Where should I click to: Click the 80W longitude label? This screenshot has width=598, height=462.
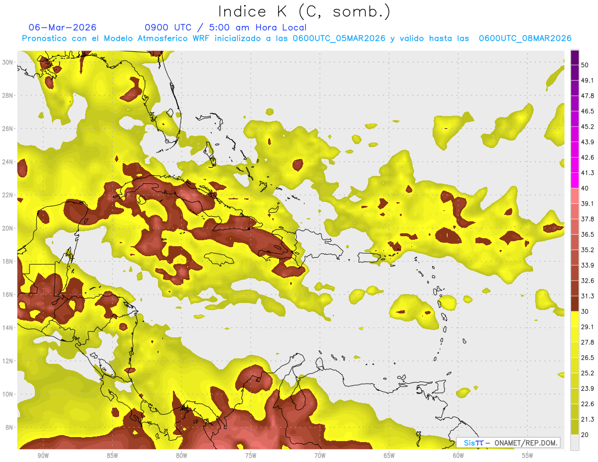click(x=181, y=456)
